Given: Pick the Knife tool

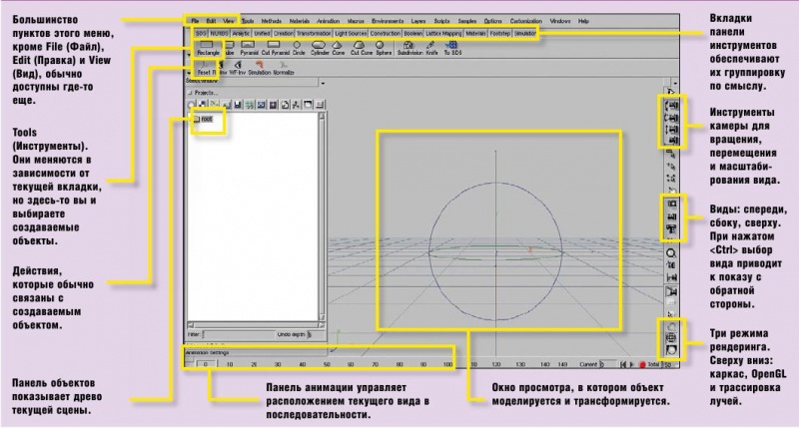Looking at the screenshot, I should click(x=431, y=48).
